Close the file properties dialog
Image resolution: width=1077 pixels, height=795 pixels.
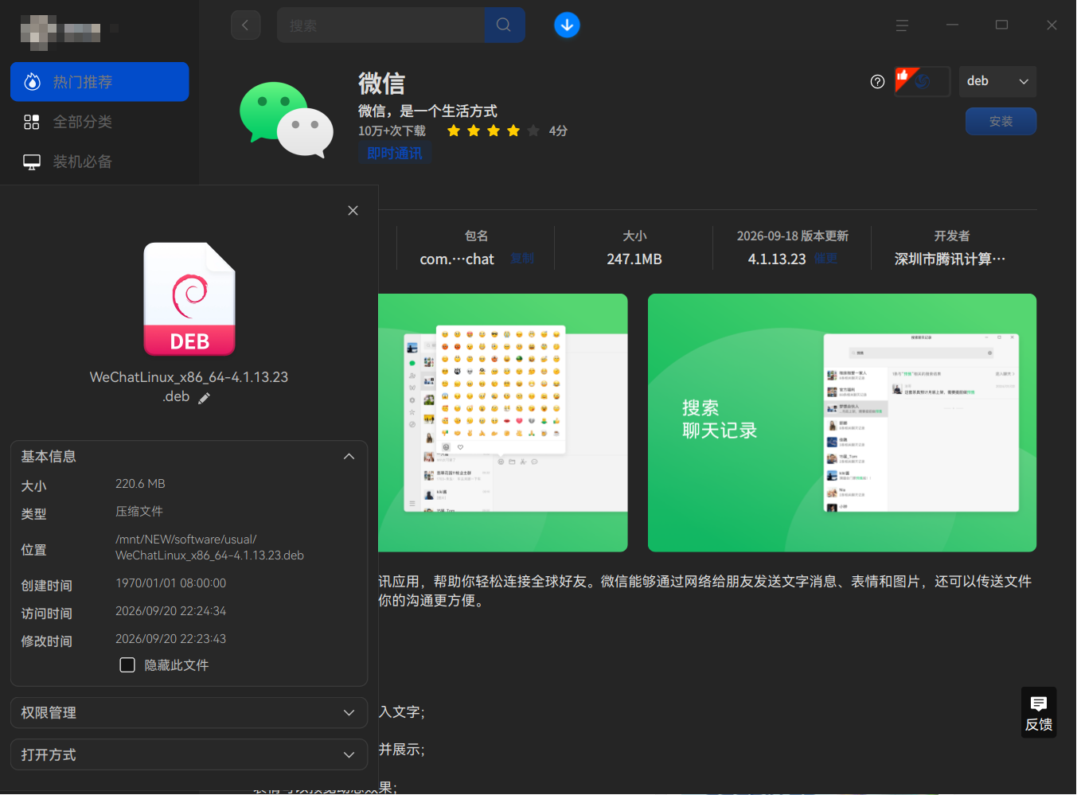(x=353, y=210)
